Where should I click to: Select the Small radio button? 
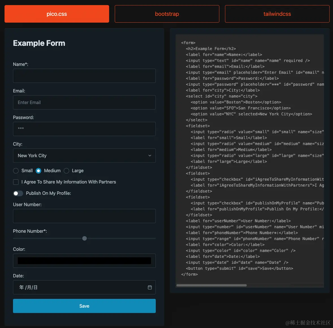[x=16, y=171]
